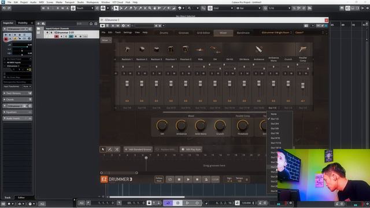Open the 1/16 quantize preset dropdown
Viewport: 370px width, 208px height.
(x=279, y=8)
